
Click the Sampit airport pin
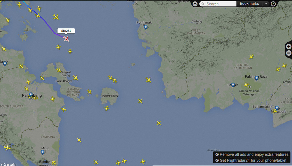[x=233, y=85]
